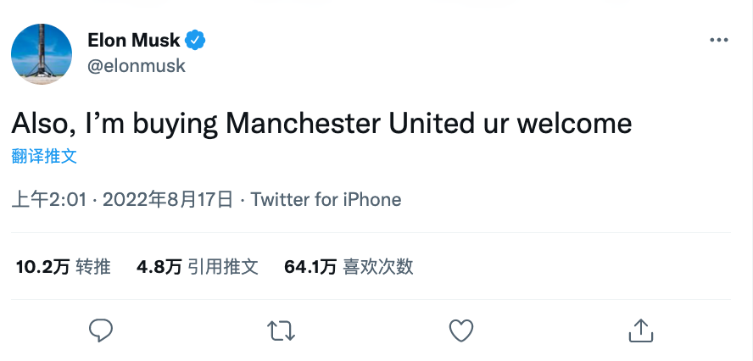Click the 2022年8月17日 date

click(168, 200)
